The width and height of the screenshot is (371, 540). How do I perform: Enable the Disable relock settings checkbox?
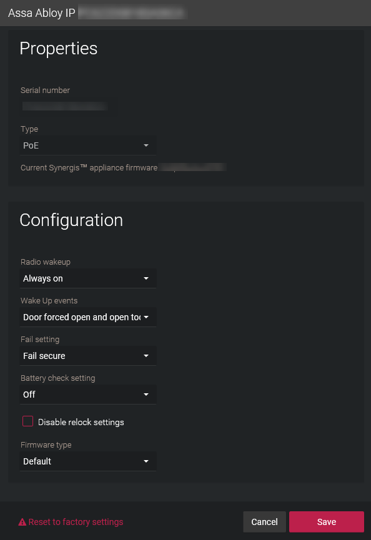(x=27, y=421)
